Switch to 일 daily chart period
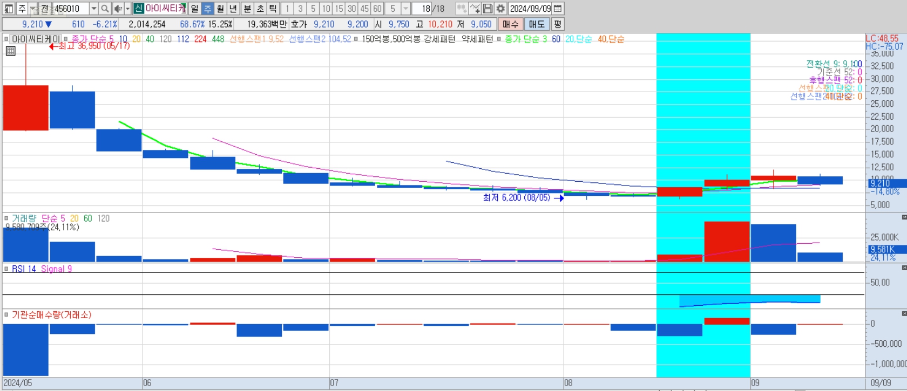Screen dimensions: 907x391 pos(194,9)
